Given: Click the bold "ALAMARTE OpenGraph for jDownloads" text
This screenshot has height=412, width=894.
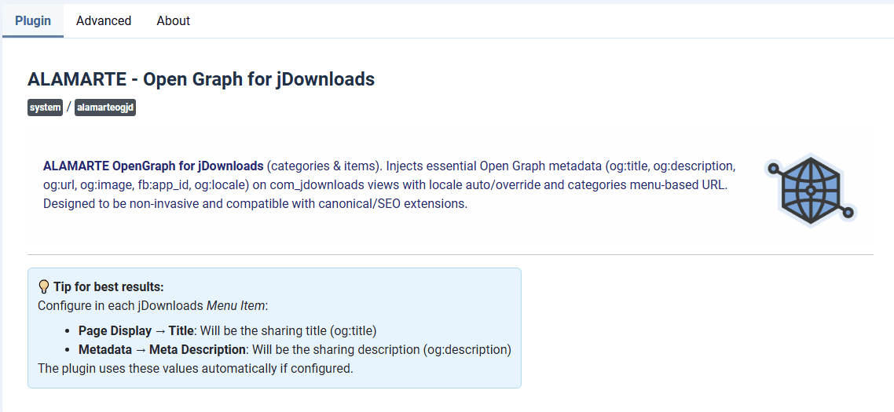Looking at the screenshot, I should coord(153,166).
